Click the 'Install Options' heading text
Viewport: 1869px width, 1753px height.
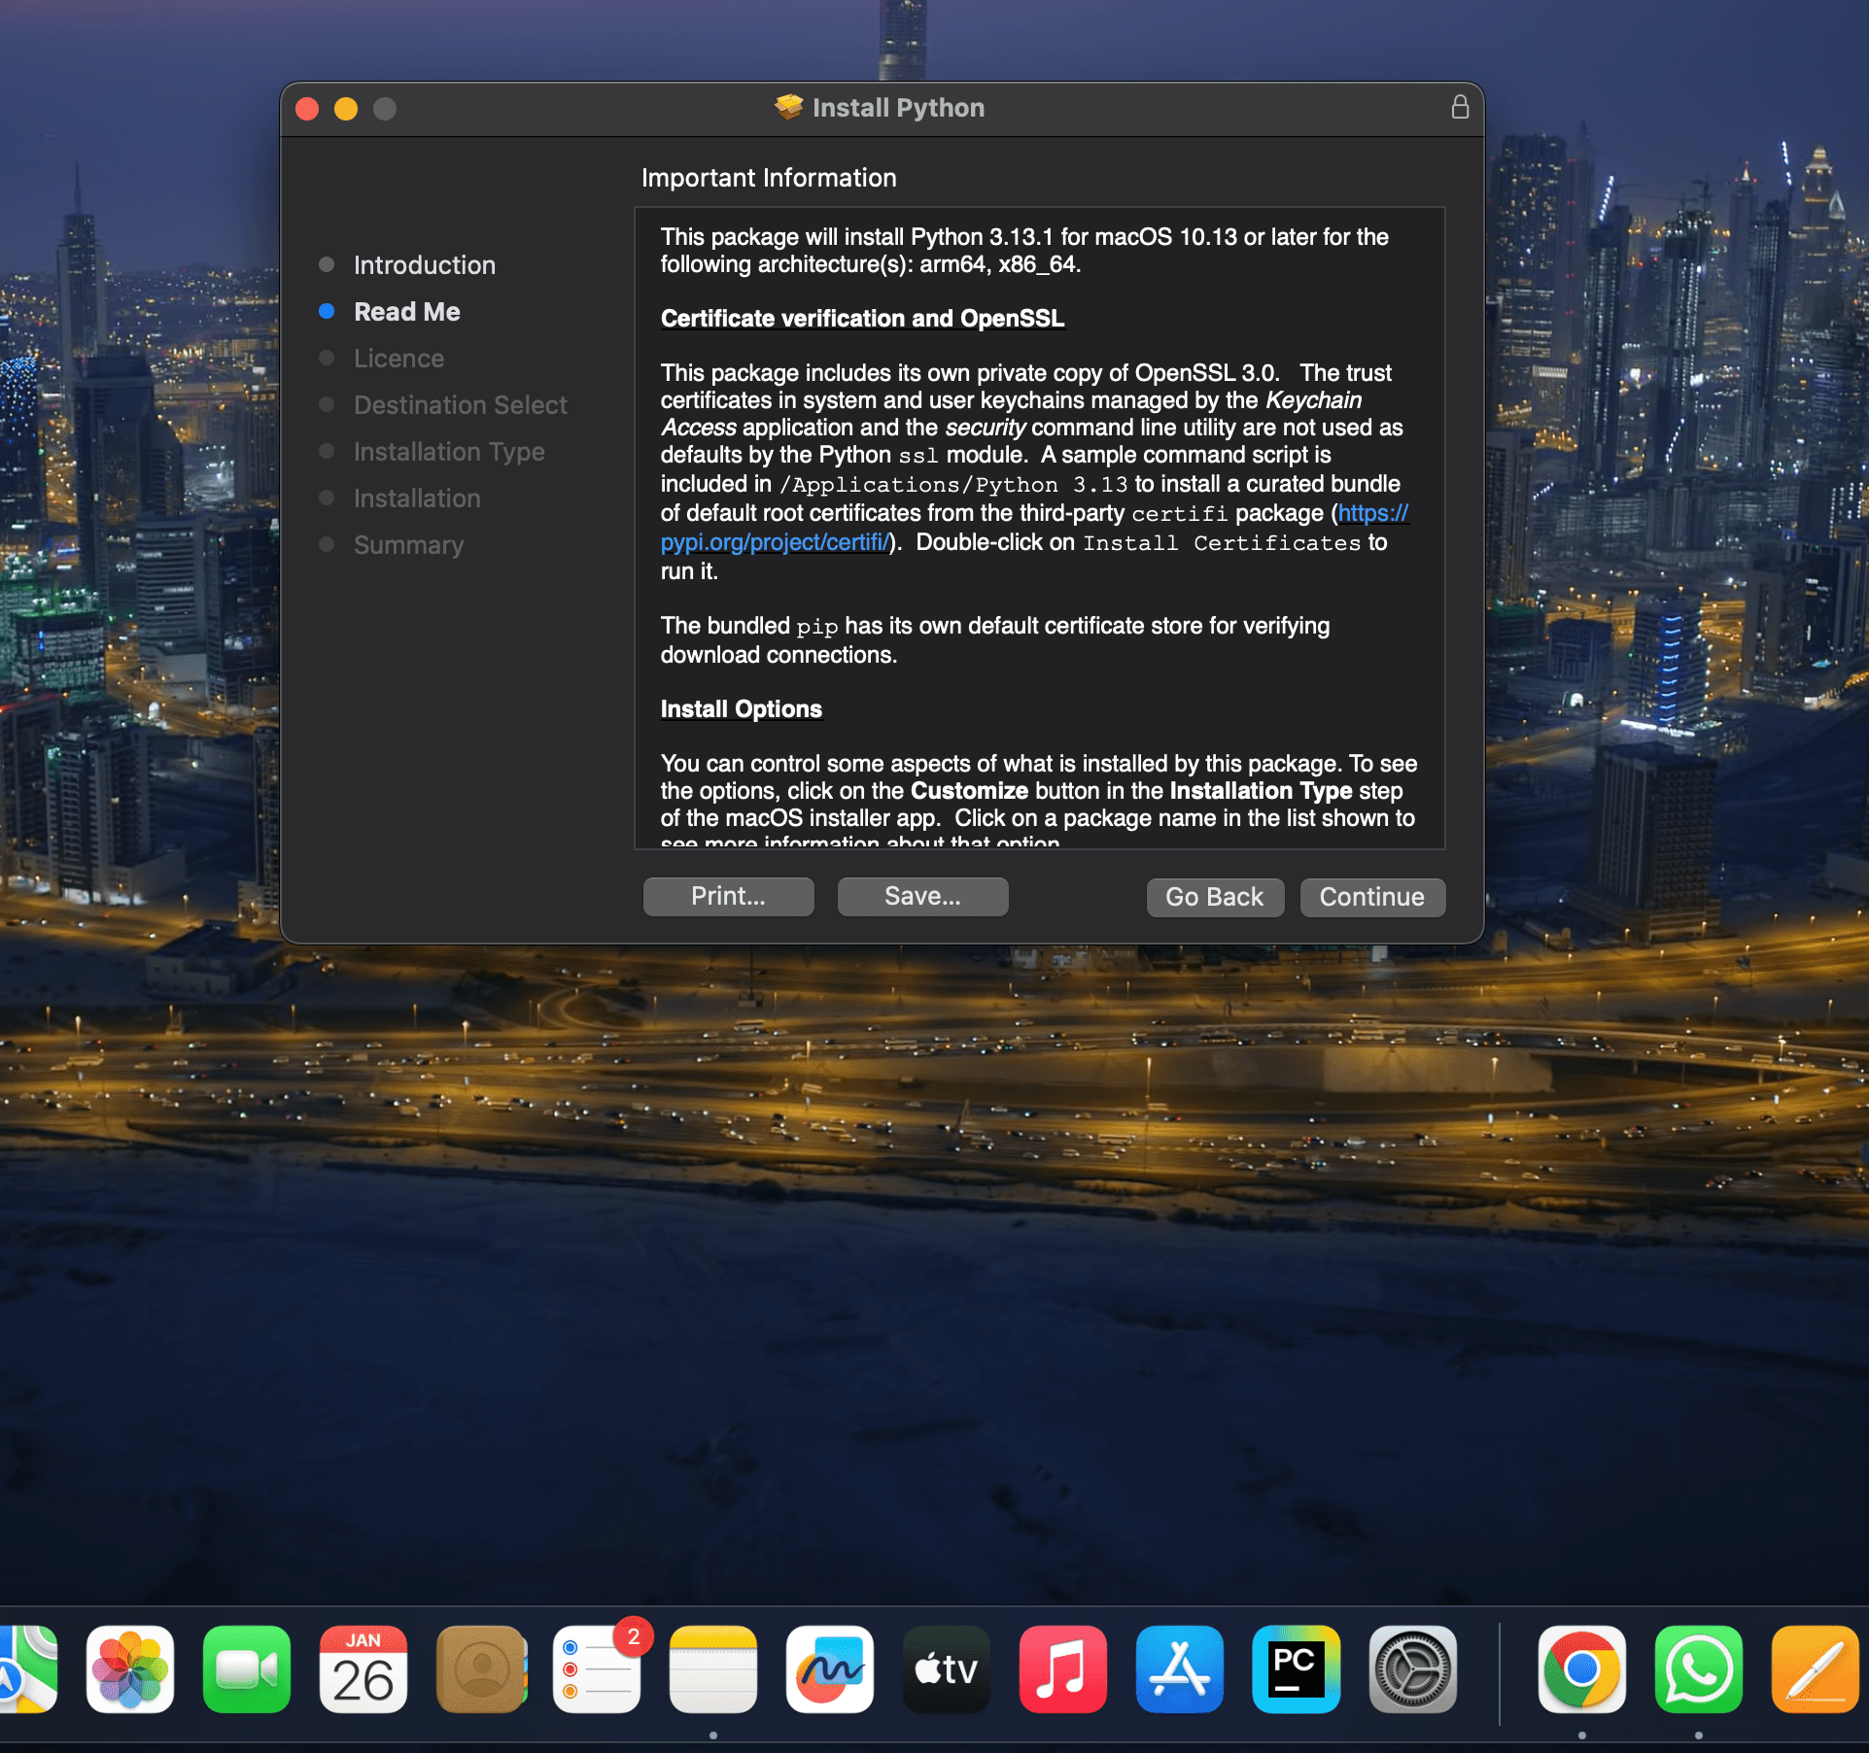pyautogui.click(x=741, y=709)
